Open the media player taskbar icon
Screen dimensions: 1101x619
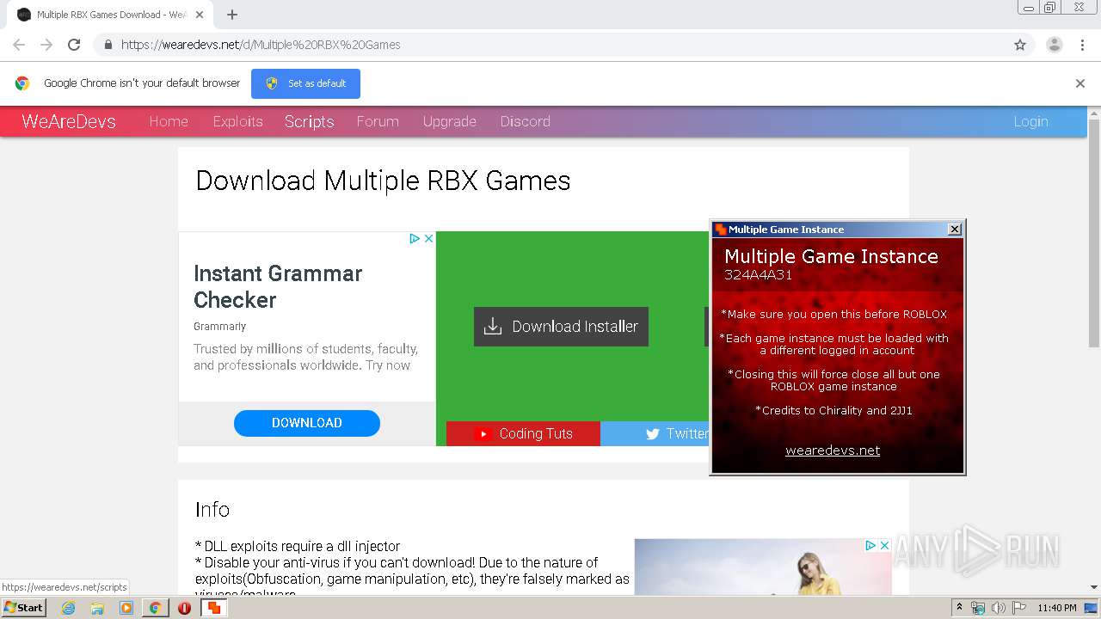[126, 608]
